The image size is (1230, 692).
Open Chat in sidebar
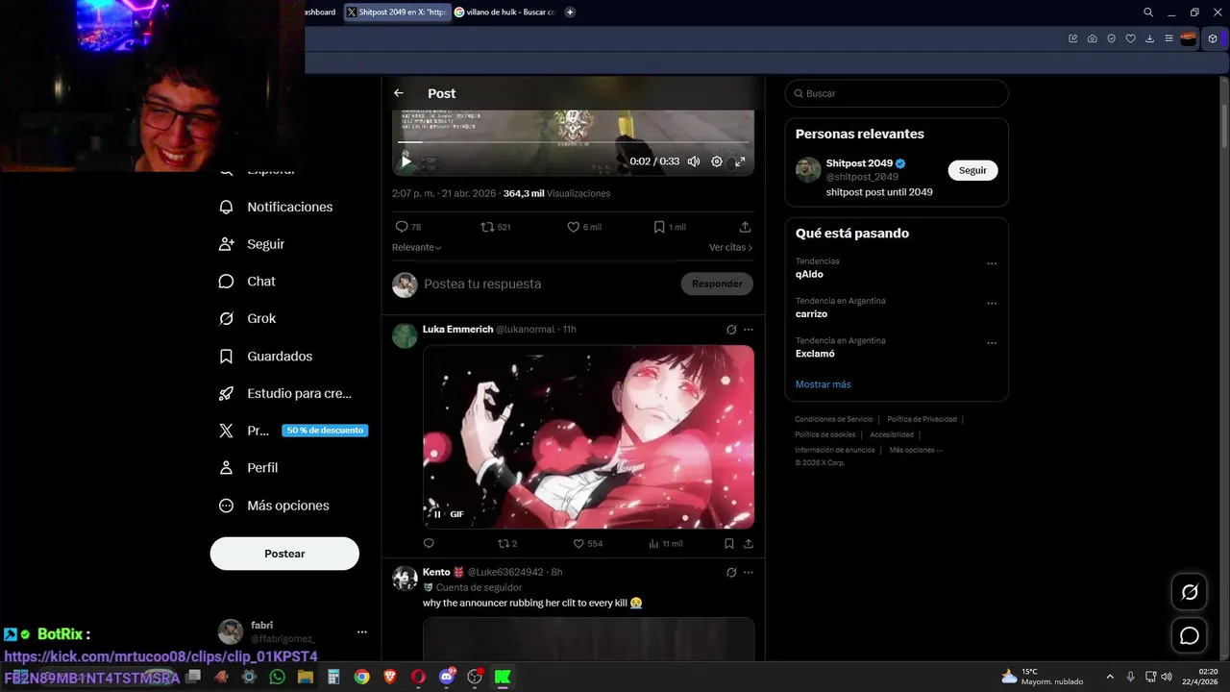248,282
